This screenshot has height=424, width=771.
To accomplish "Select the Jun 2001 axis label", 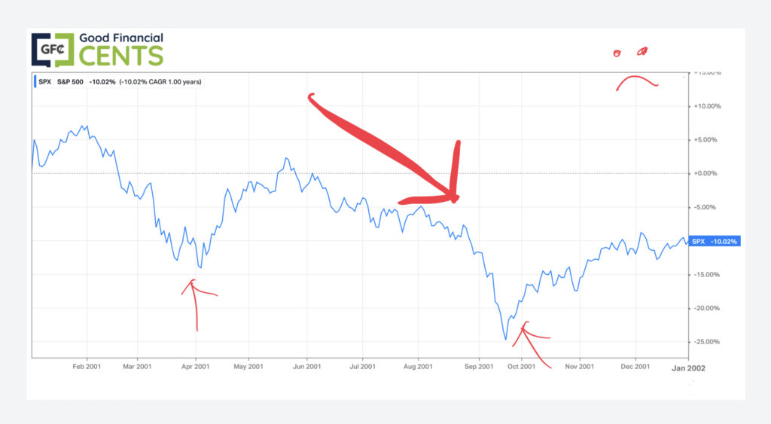I will click(307, 366).
